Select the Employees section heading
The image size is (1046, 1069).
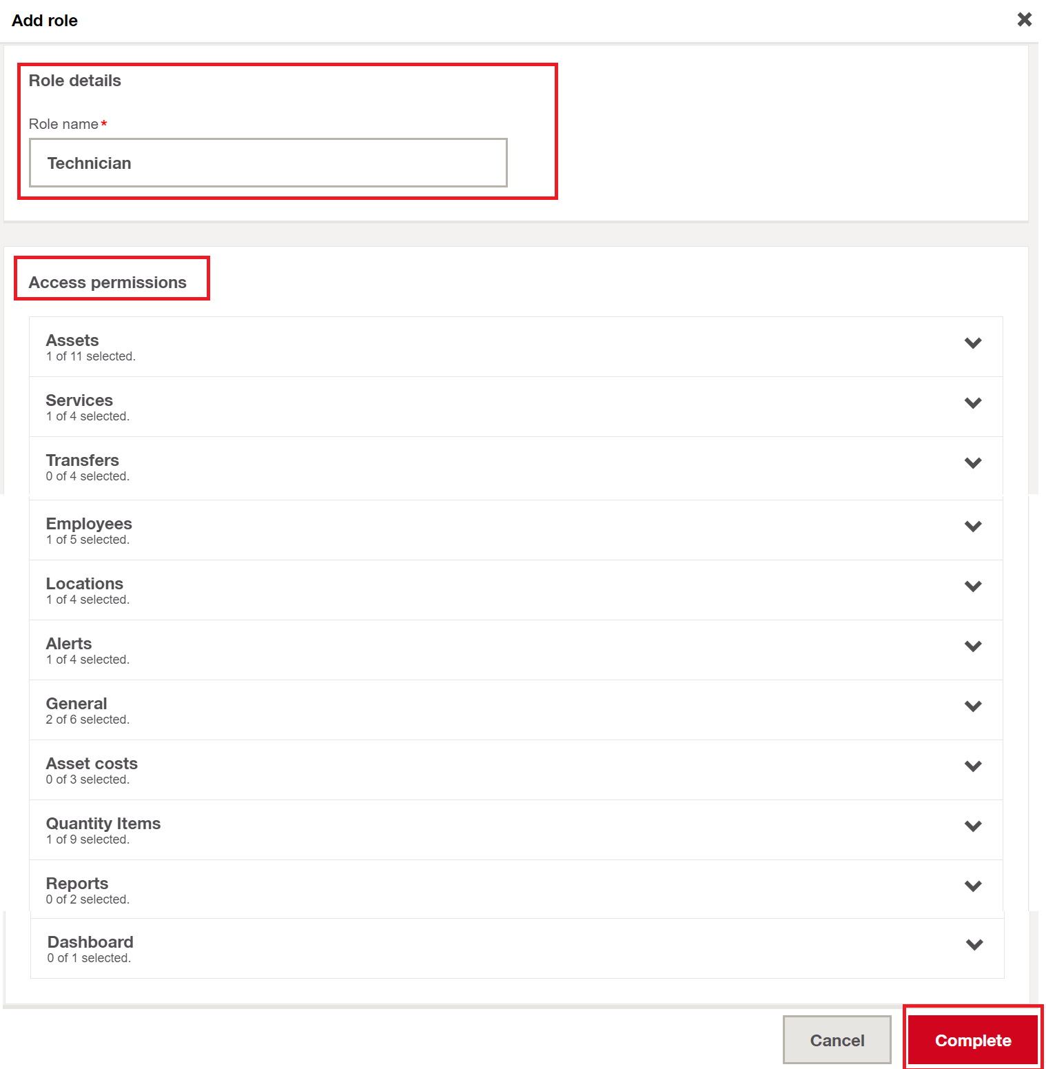[89, 524]
